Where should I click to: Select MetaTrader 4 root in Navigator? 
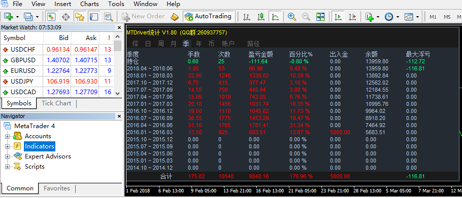tap(35, 126)
